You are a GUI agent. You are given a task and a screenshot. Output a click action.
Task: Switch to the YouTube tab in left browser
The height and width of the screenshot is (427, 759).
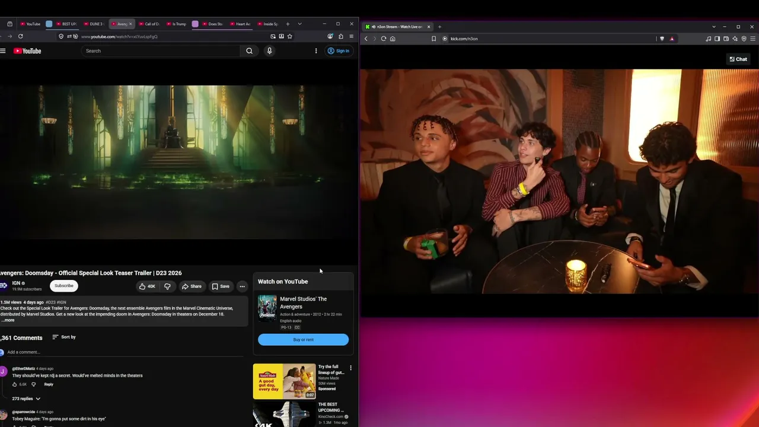point(30,24)
